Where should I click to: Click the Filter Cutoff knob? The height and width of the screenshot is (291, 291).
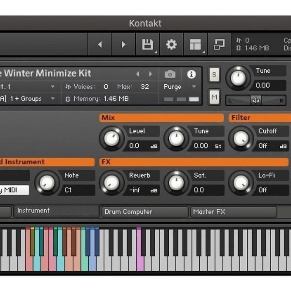[241, 138]
